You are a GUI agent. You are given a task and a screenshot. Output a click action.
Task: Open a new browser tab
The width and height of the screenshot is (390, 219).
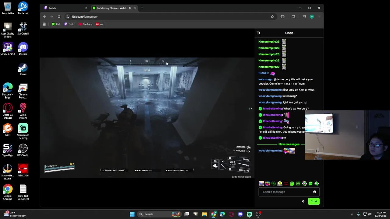coord(142,8)
